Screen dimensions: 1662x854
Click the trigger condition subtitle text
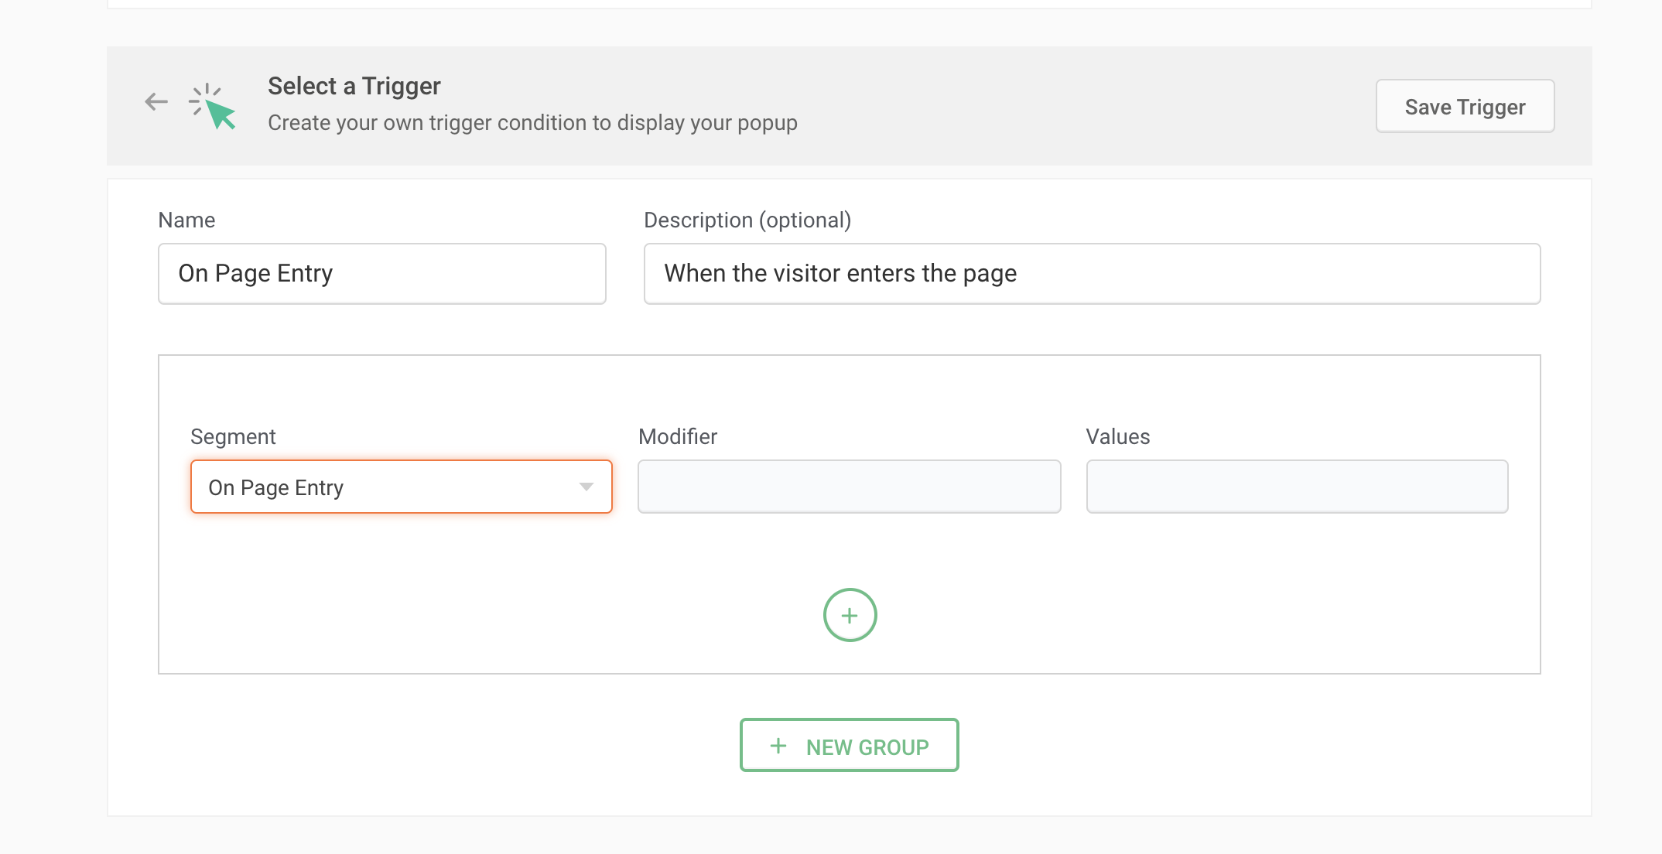(x=532, y=123)
